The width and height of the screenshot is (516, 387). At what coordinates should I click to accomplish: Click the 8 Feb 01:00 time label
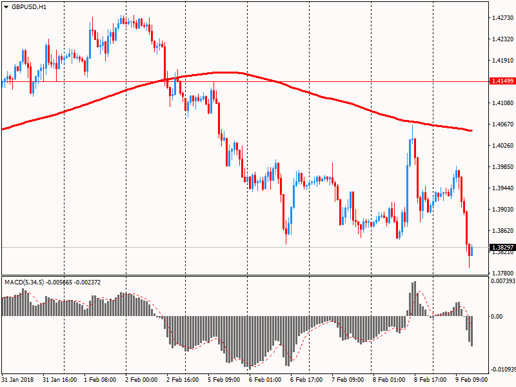[389, 380]
